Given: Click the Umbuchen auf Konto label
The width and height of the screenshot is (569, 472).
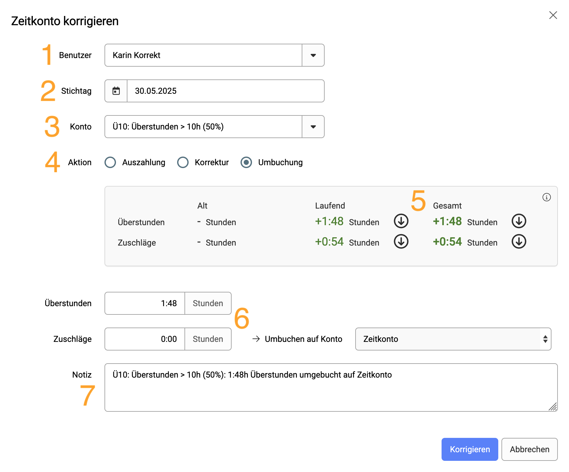Looking at the screenshot, I should pyautogui.click(x=303, y=339).
